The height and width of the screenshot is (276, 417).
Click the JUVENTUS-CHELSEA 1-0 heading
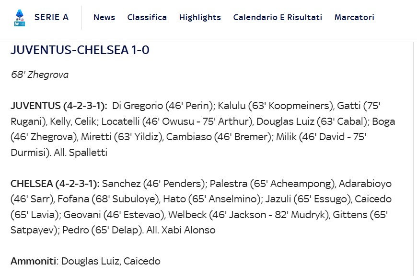coord(80,50)
